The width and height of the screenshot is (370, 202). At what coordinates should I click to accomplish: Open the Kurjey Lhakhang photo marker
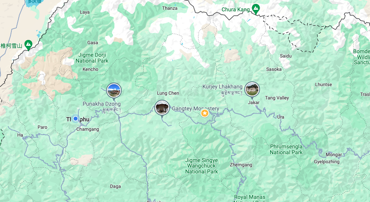pyautogui.click(x=252, y=89)
